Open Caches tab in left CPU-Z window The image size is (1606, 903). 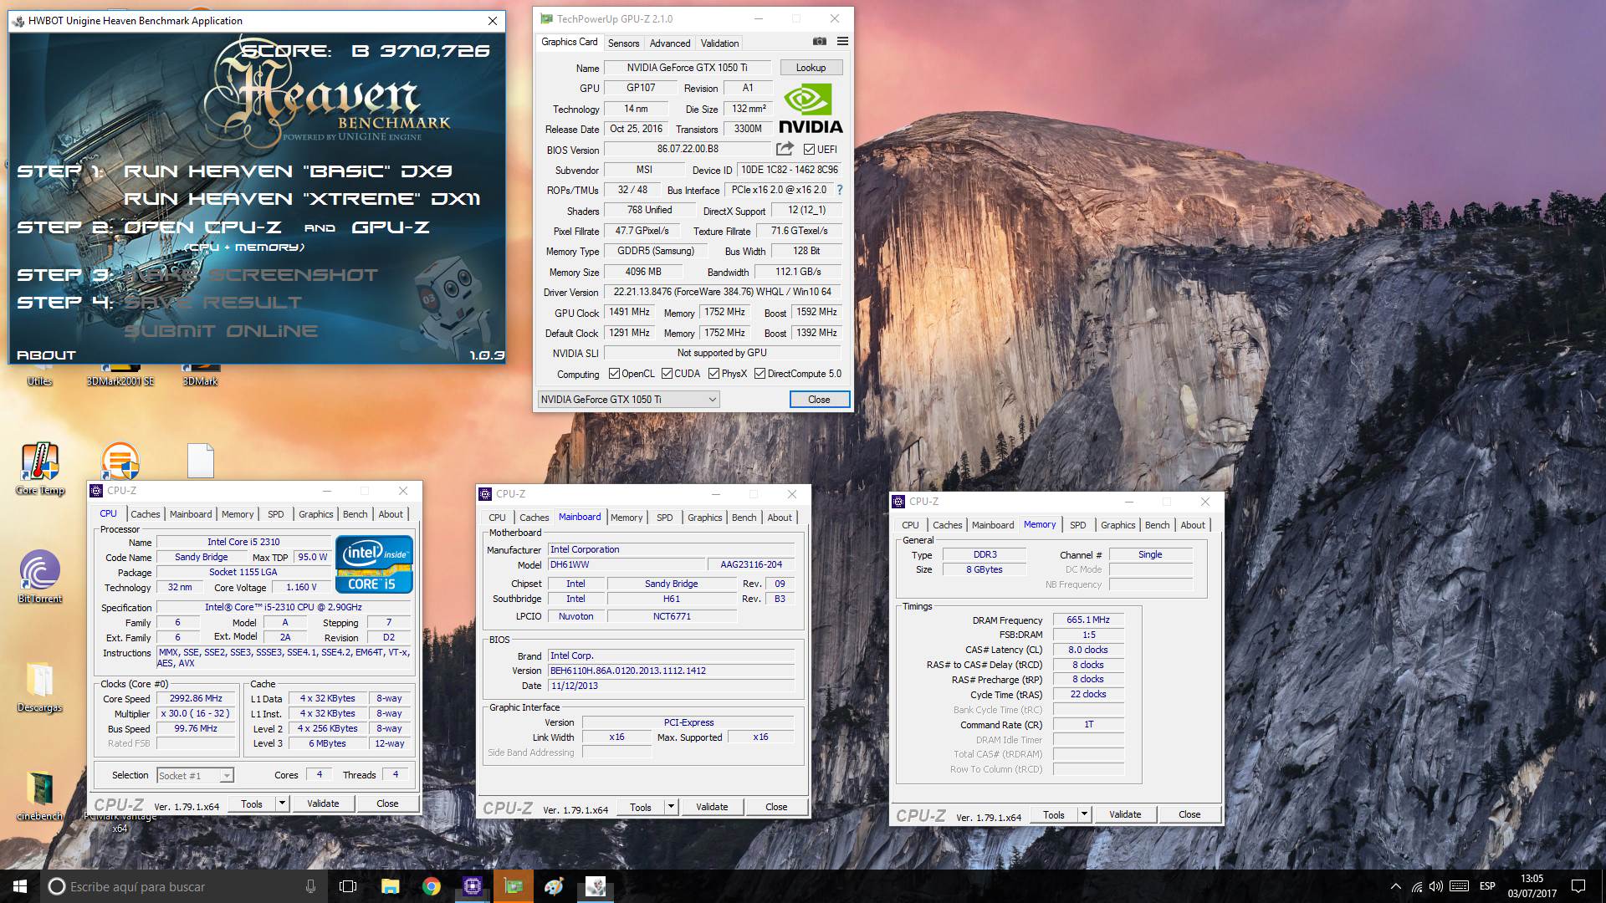click(145, 514)
